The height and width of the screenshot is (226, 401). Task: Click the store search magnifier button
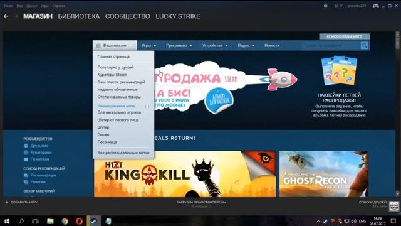click(x=364, y=46)
